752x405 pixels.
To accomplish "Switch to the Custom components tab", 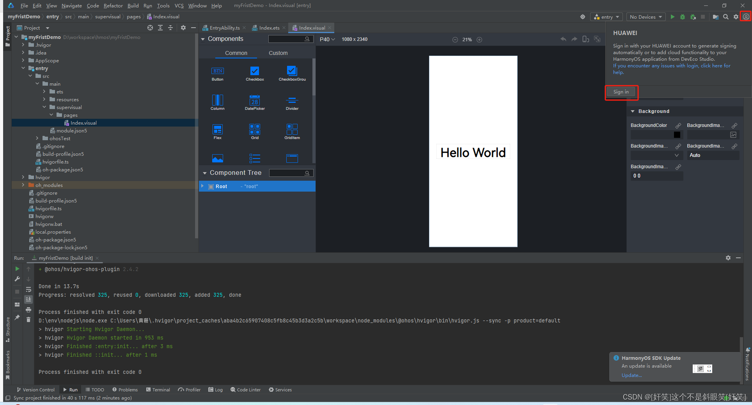I will 278,53.
